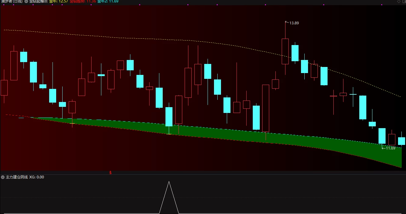Image resolution: width=406 pixels, height=214 pixels.
Task: Click the cyan 金牛2: 11.69 value label
Action: click(108, 1)
